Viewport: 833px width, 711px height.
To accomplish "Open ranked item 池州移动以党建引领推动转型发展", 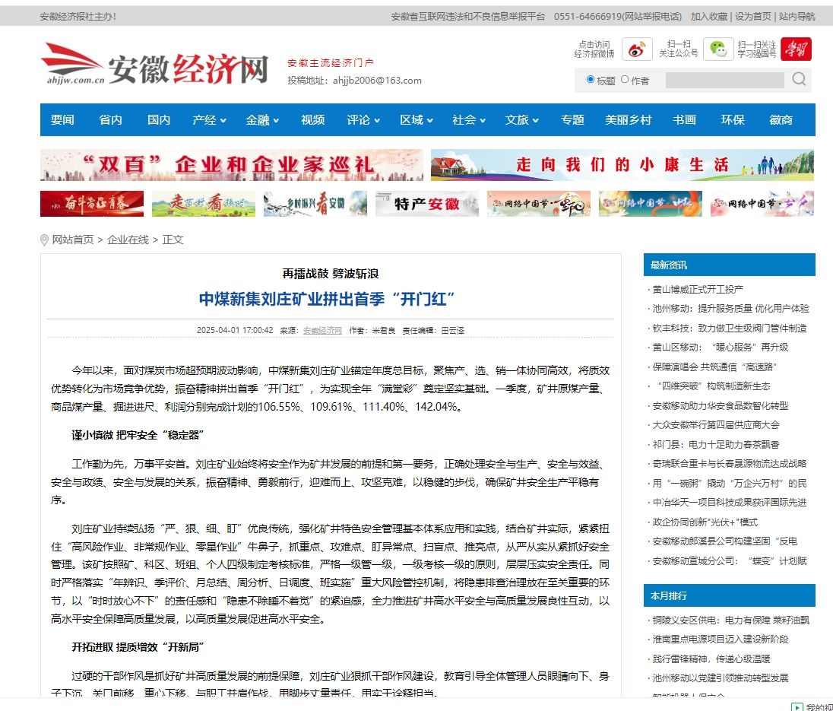I will point(721,678).
